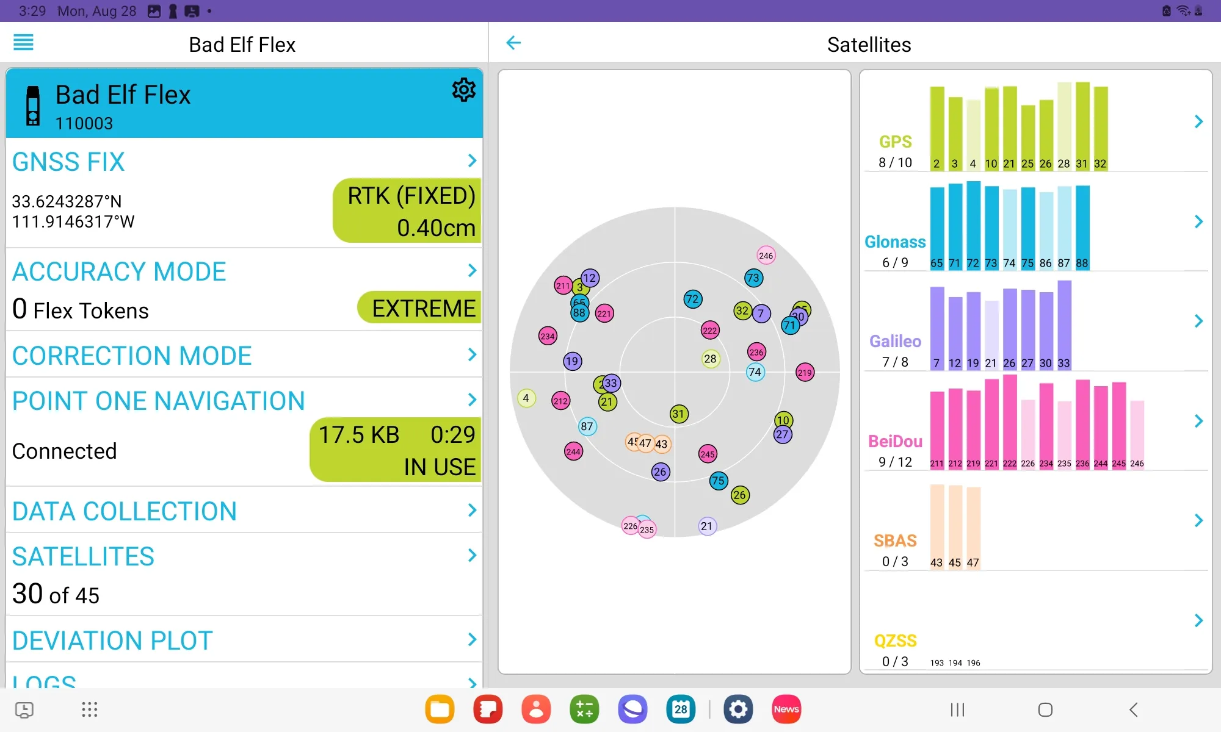Launch the Calculator app from taskbar

point(584,709)
